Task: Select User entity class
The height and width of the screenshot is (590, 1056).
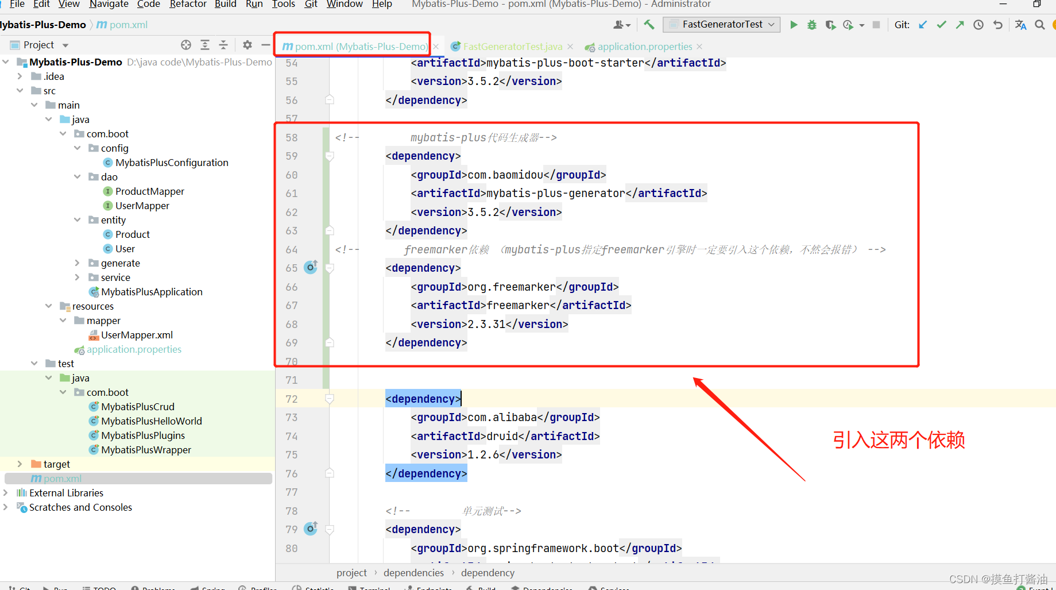Action: [x=125, y=249]
